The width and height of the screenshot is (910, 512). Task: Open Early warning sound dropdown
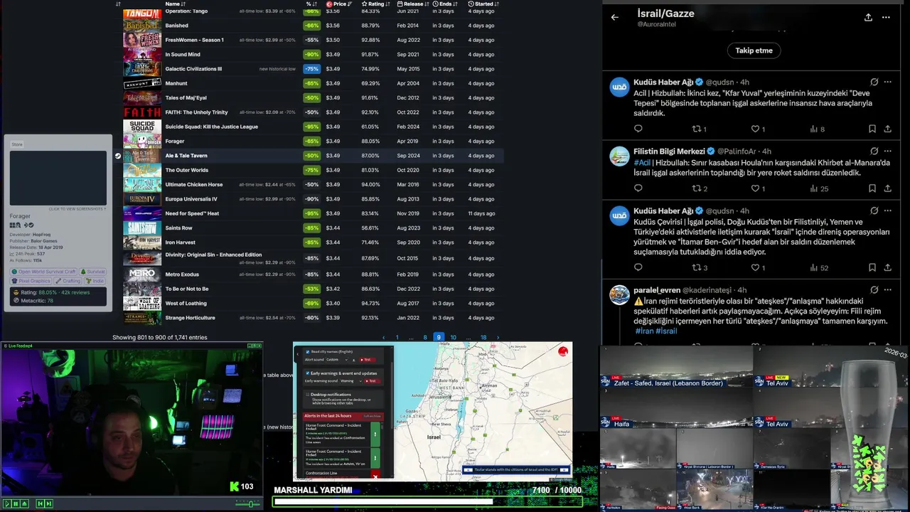tap(351, 381)
